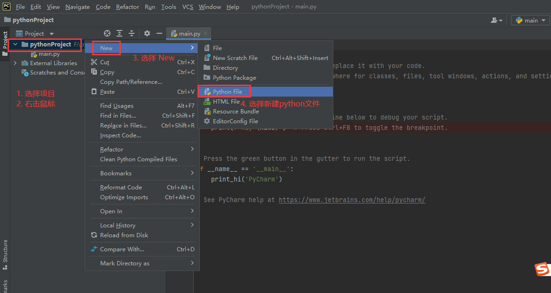Collapse the pythonProject tree node
551x293 pixels.
point(15,45)
